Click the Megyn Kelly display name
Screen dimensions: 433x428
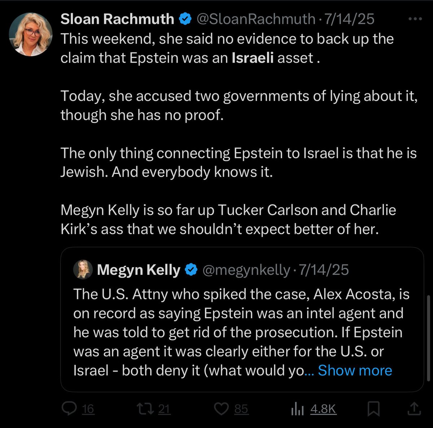139,270
